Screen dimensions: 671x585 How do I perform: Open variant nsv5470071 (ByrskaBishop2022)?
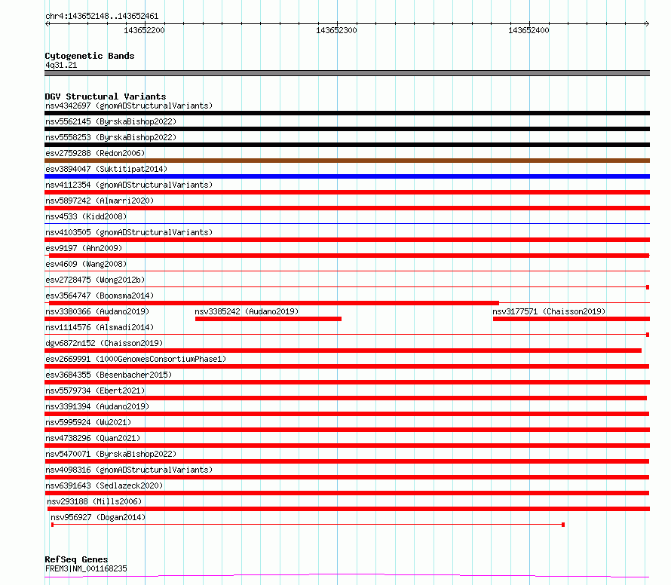(111, 454)
